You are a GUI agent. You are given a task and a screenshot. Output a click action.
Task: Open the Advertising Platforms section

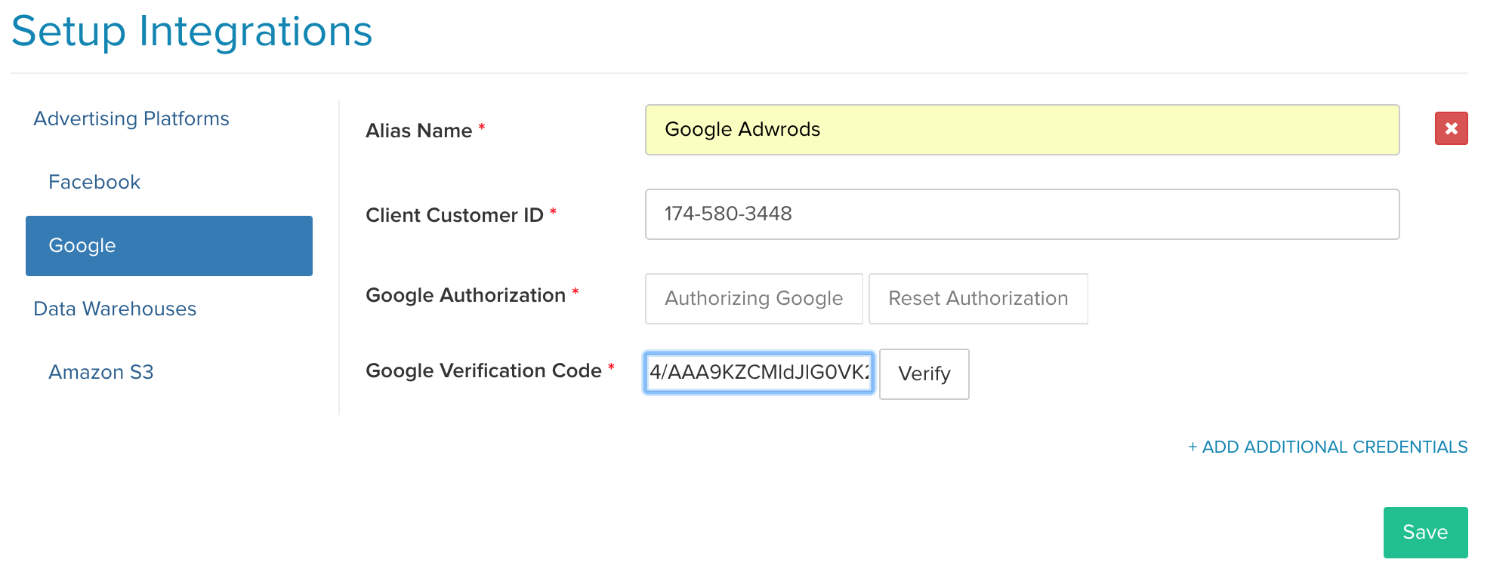coord(131,118)
